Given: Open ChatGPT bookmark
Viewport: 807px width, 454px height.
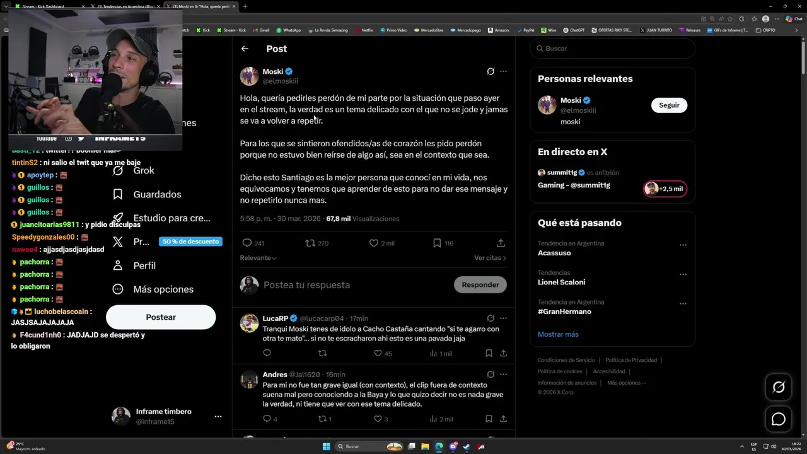Looking at the screenshot, I should tap(574, 30).
